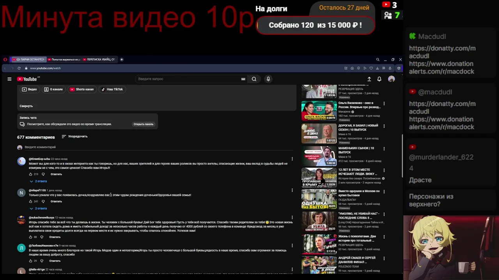Open browser tab search magnifier icon
Image resolution: width=499 pixels, height=280 pixels.
pyautogui.click(x=378, y=59)
